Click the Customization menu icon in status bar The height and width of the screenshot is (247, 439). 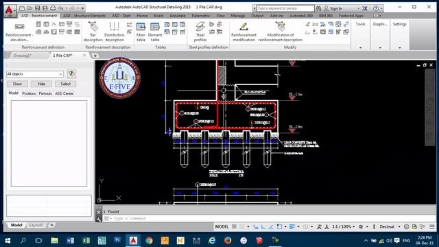[x=432, y=226]
